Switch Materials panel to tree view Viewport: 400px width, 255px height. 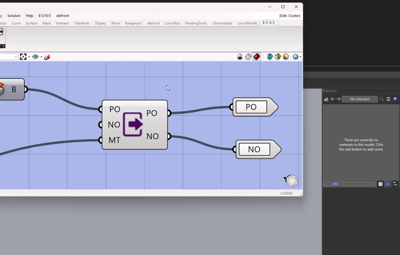coord(395,184)
